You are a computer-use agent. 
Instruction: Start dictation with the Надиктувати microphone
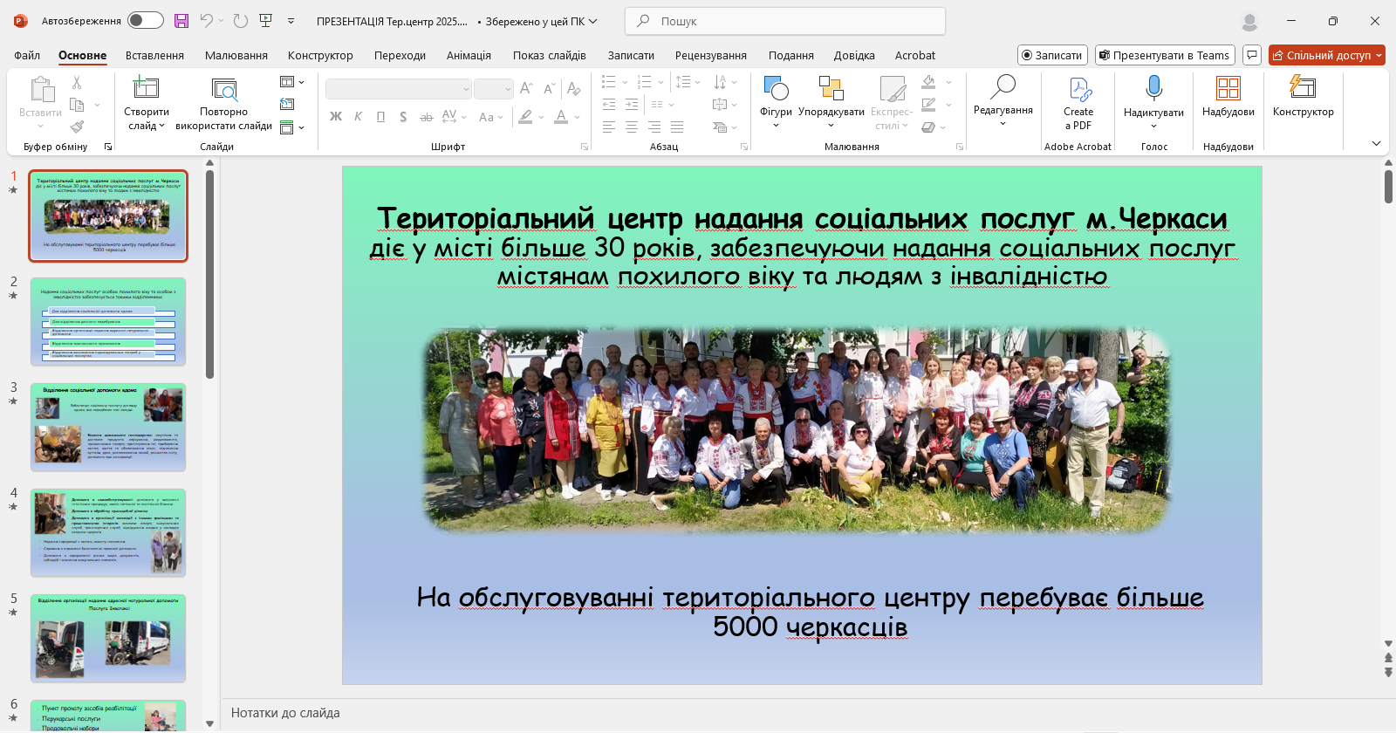pos(1153,88)
